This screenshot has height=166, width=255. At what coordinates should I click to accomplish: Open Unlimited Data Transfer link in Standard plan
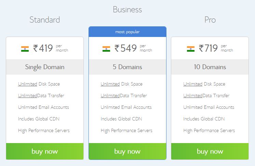click(28, 95)
